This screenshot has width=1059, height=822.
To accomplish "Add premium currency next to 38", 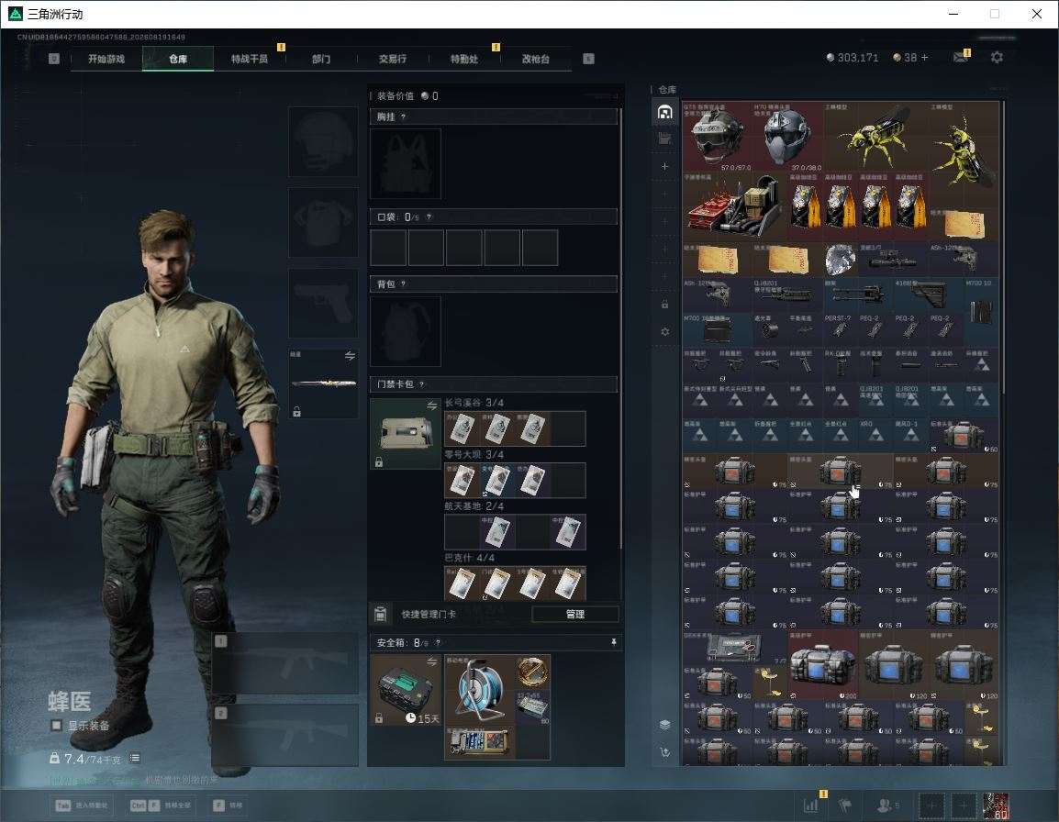I will 925,58.
